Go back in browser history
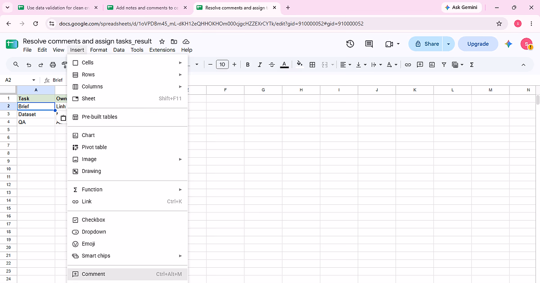 (9, 23)
